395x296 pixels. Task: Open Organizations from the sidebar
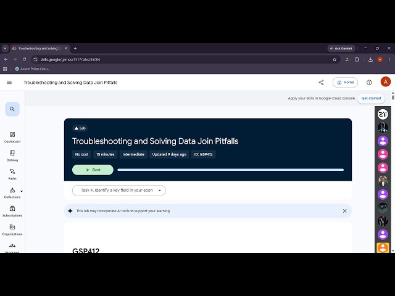[x=12, y=230]
